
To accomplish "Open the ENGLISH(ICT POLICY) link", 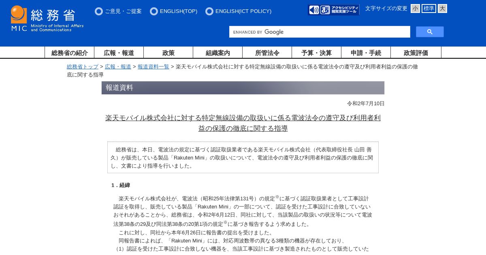I will click(x=243, y=11).
